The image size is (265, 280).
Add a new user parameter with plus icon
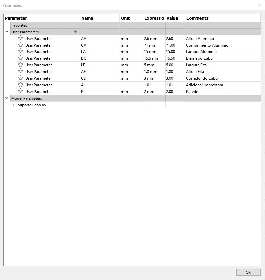coord(75,32)
